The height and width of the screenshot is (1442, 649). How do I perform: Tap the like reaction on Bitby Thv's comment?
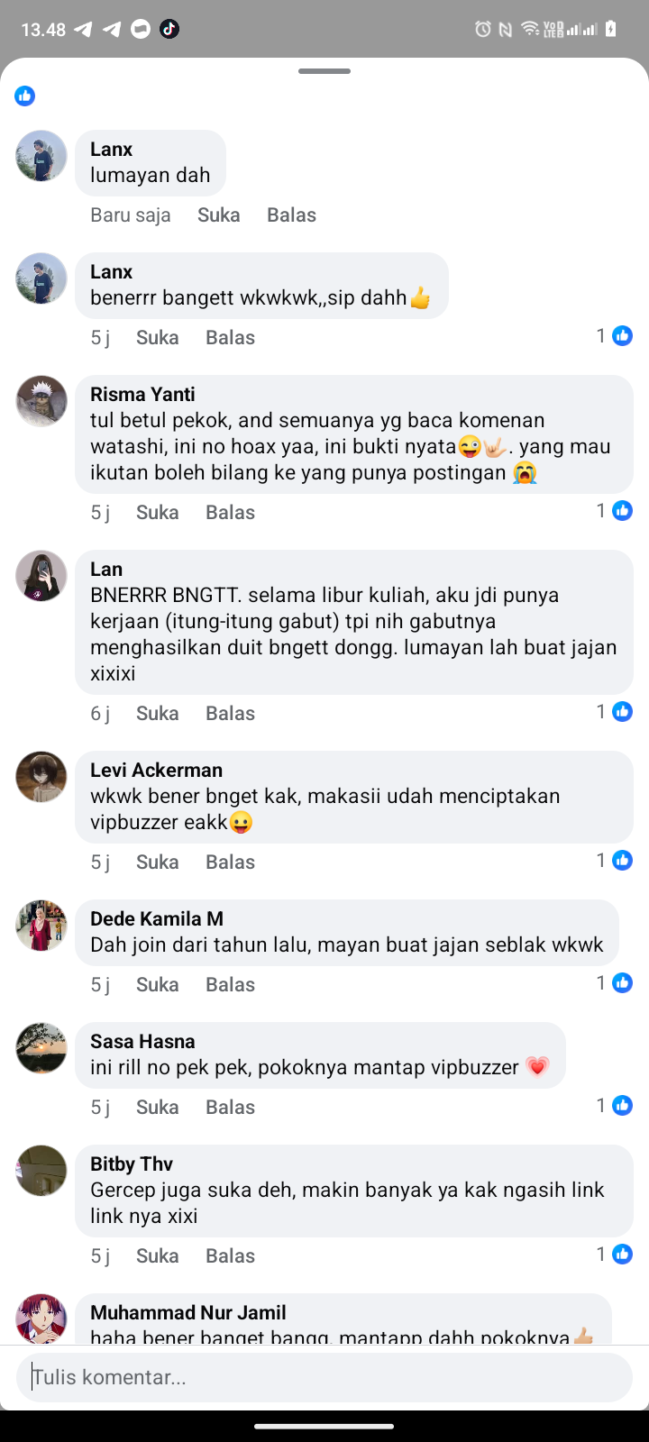click(614, 1255)
